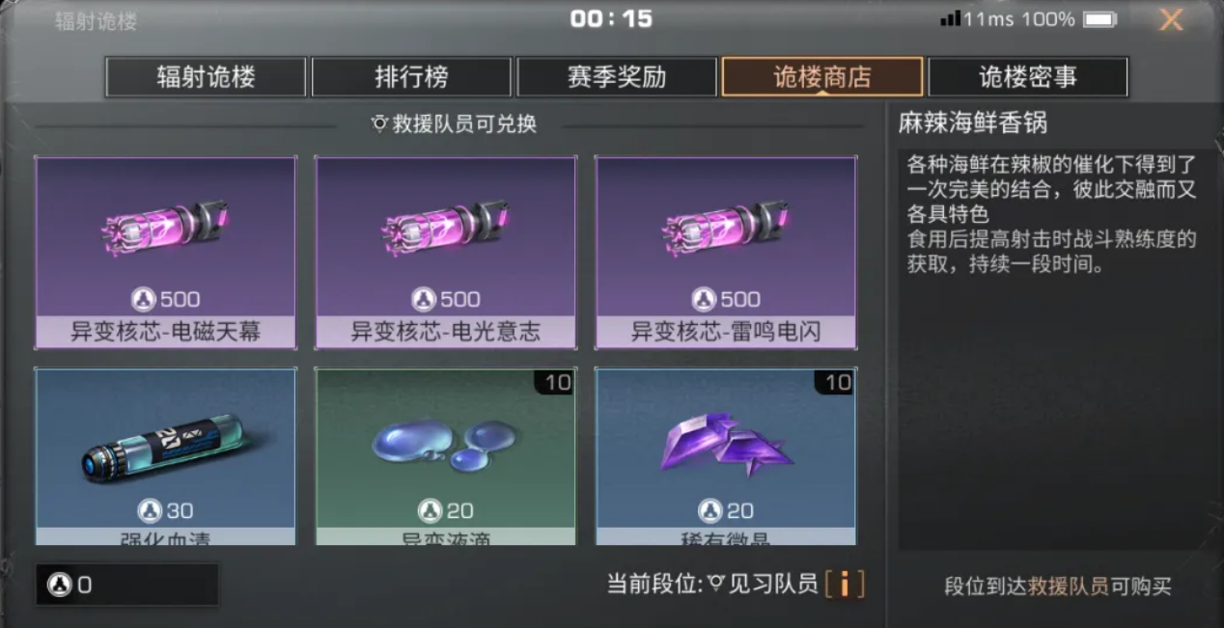Click the 500 price on 电磁天幕 core

pos(165,299)
